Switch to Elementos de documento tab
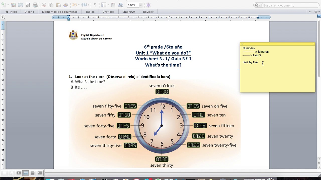Screen dimensions: 321x180 [60, 12]
